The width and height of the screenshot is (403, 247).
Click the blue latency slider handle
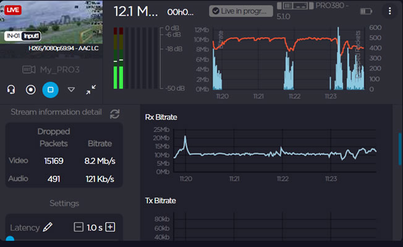(10, 238)
